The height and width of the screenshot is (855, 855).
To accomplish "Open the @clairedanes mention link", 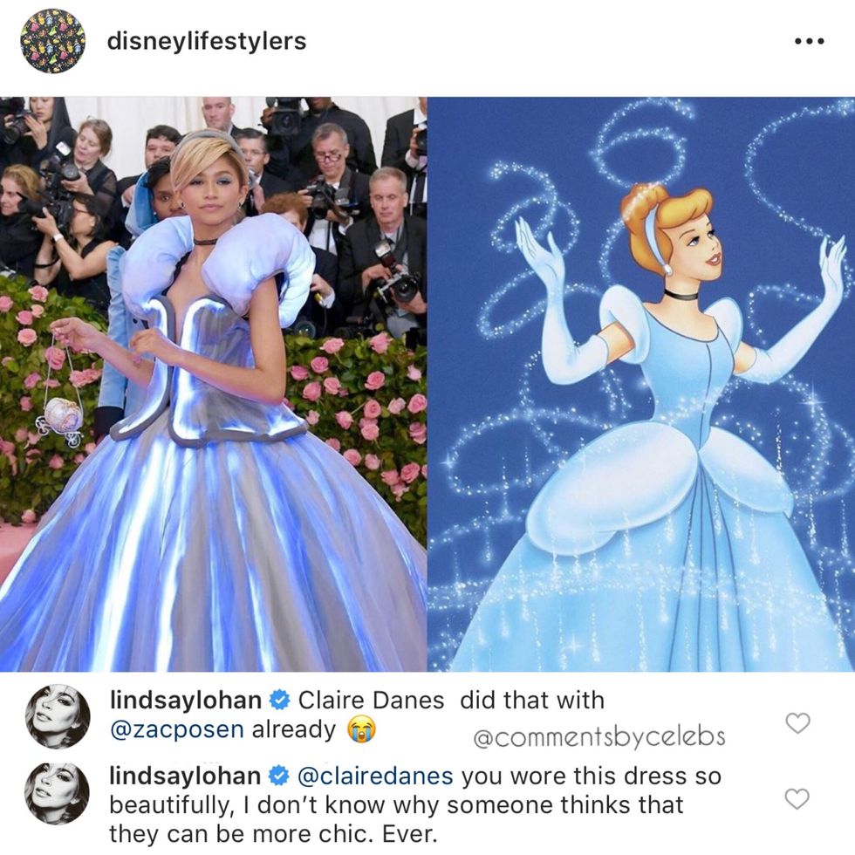I will 375,776.
